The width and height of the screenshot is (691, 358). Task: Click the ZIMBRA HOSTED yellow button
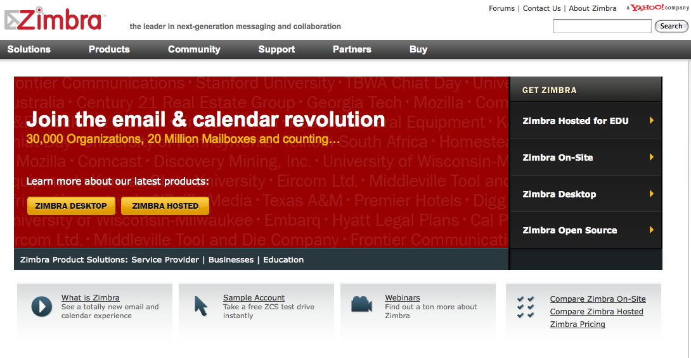(x=165, y=206)
